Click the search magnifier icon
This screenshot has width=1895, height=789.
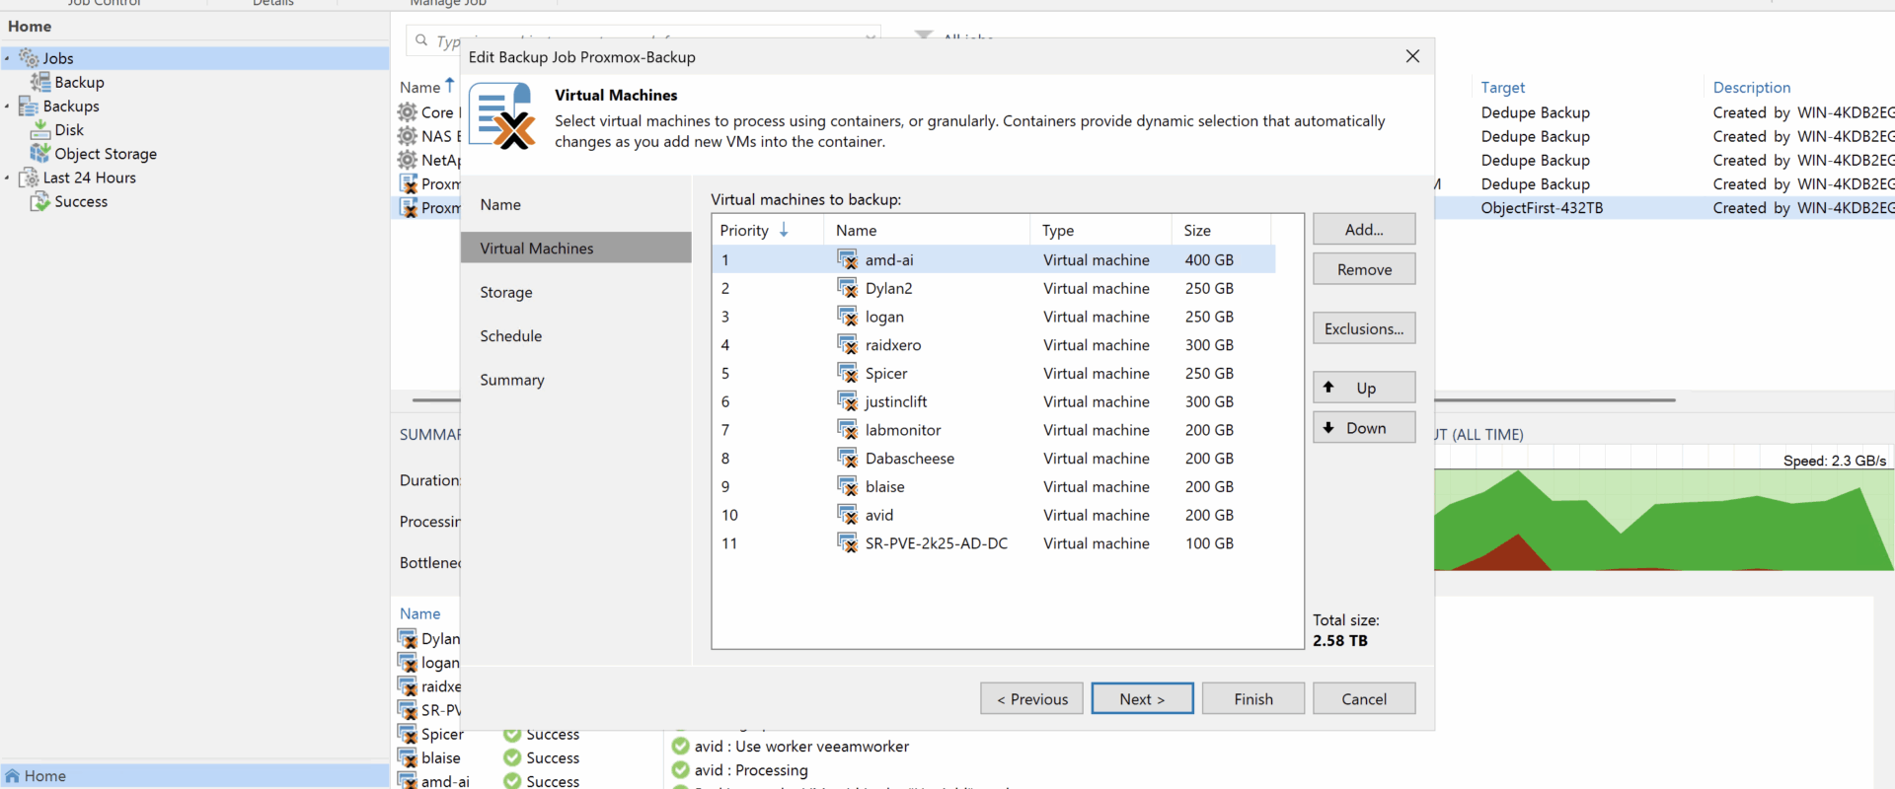[421, 40]
